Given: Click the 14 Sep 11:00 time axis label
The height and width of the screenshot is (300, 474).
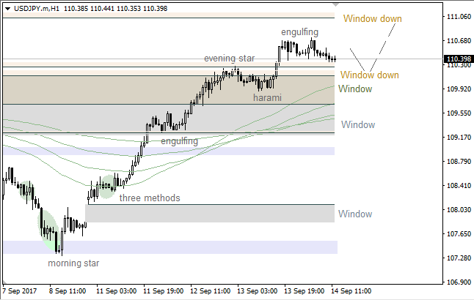Looking at the screenshot, I should click(x=351, y=290).
